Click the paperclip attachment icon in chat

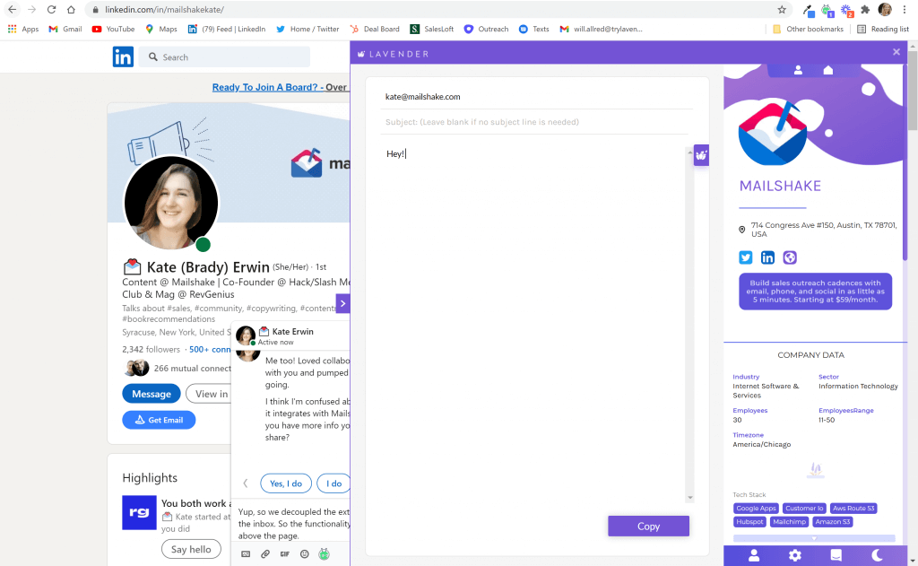pos(265,553)
